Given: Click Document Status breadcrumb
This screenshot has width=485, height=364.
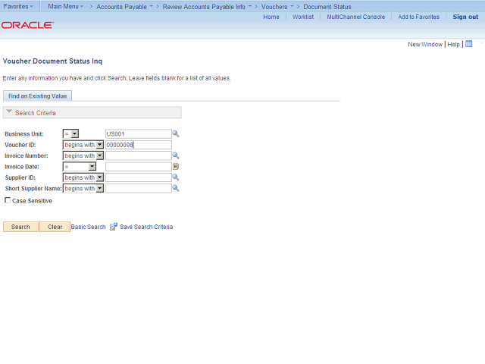Looking at the screenshot, I should 327,7.
